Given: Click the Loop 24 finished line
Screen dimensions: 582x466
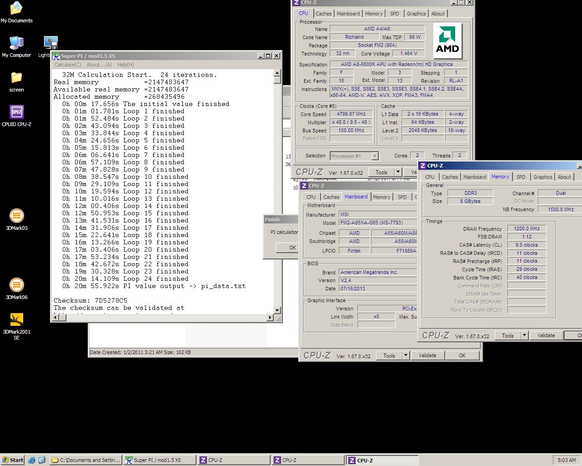Looking at the screenshot, I should (x=125, y=279).
